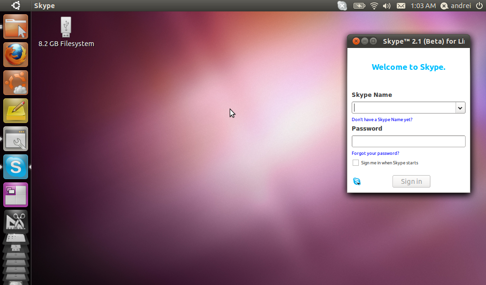Open the Wi-Fi network indicator

374,6
